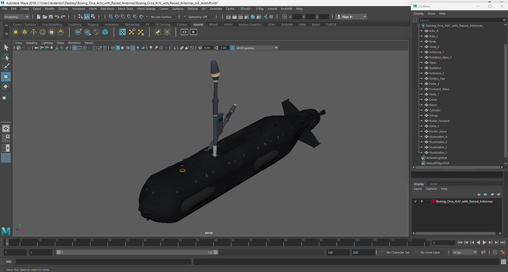Toggle layer playback P box

[422, 201]
